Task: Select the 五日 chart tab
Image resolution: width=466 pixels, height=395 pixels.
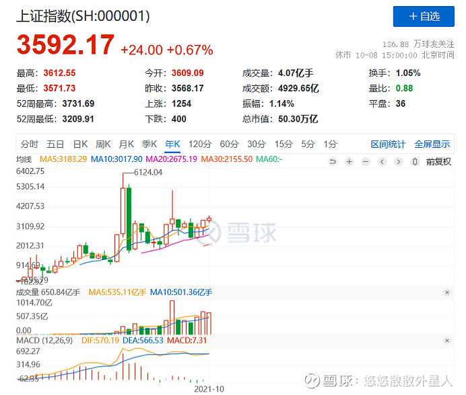Action: coord(55,144)
